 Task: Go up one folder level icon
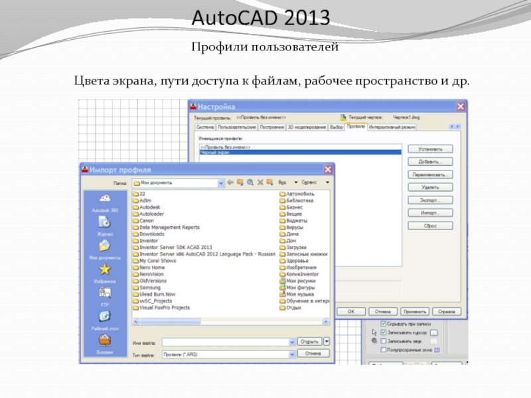(240, 182)
